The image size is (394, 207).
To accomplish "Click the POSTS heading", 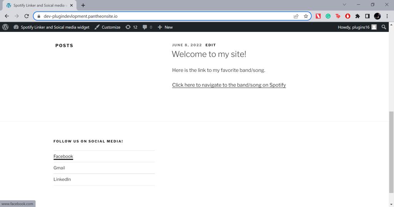I will 64,45.
